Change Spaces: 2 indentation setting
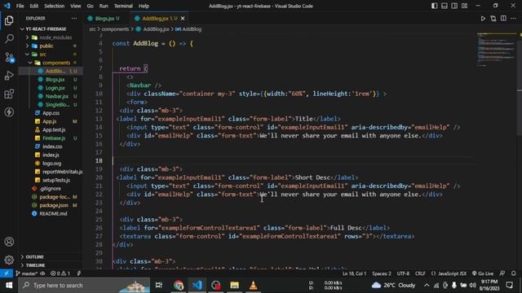 tap(382, 273)
